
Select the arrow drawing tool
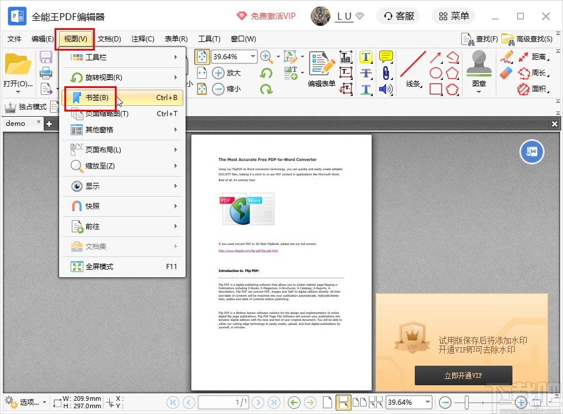click(x=435, y=57)
